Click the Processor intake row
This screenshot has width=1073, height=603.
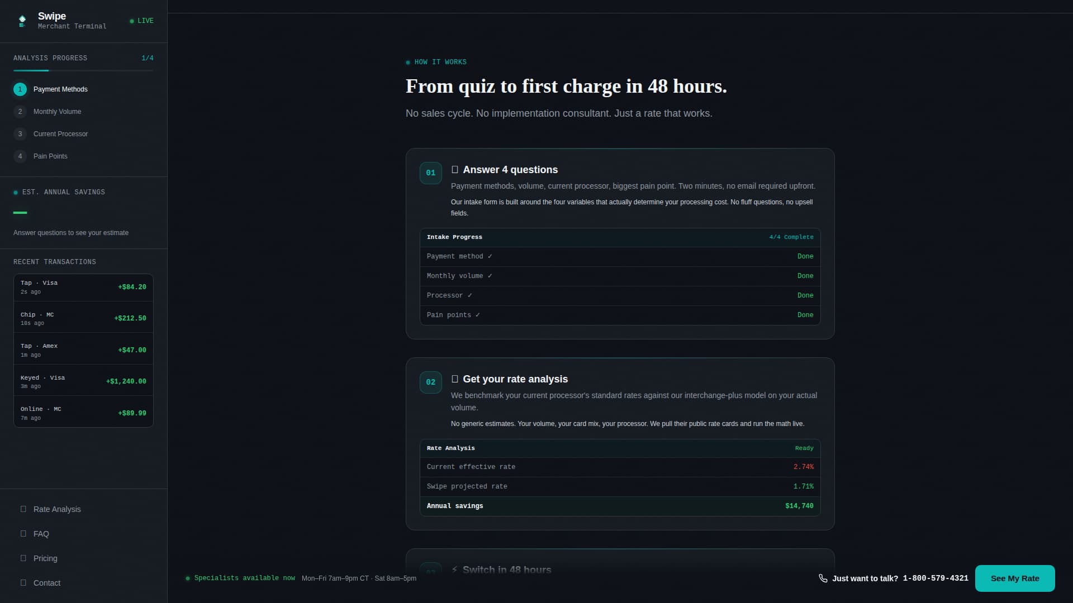point(620,296)
